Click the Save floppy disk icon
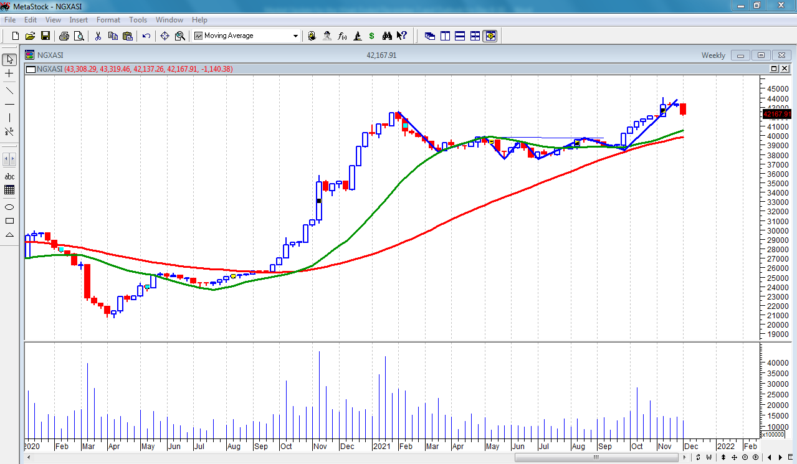 (x=45, y=36)
